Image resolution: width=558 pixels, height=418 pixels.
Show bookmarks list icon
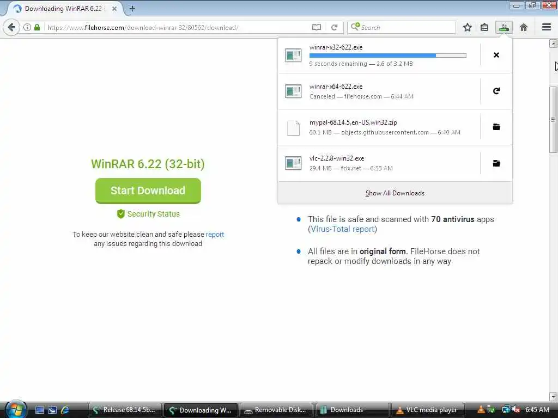click(484, 27)
